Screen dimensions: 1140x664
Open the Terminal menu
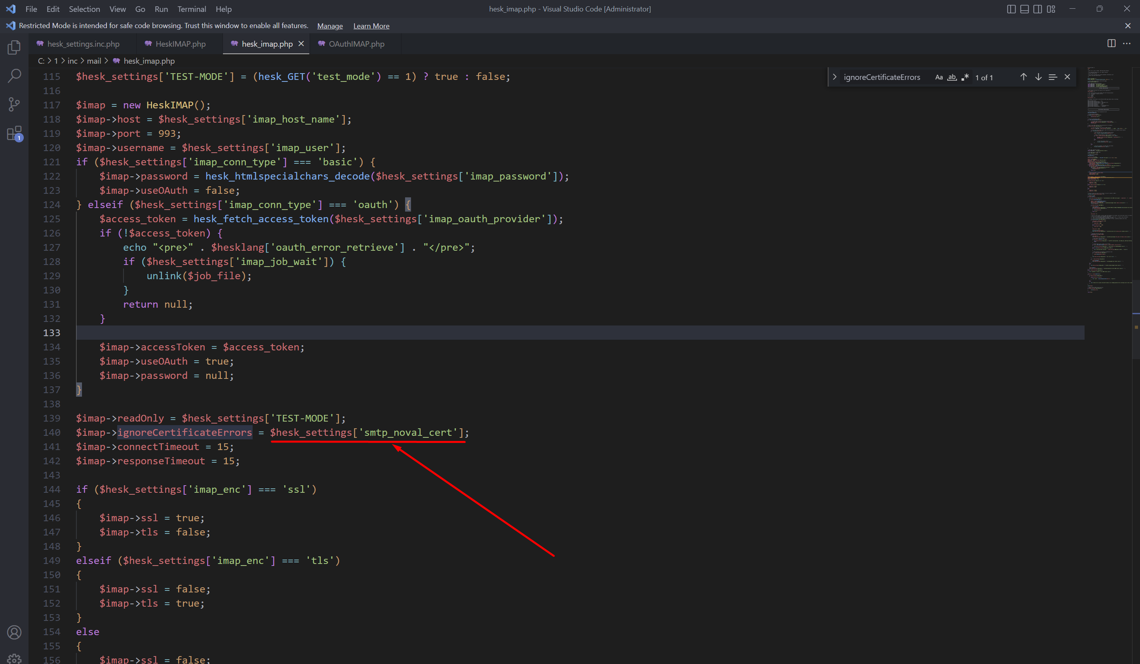pyautogui.click(x=191, y=9)
